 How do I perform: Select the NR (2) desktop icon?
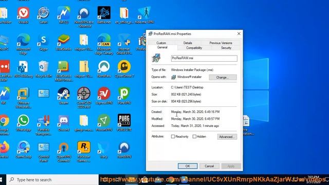(x=64, y=15)
